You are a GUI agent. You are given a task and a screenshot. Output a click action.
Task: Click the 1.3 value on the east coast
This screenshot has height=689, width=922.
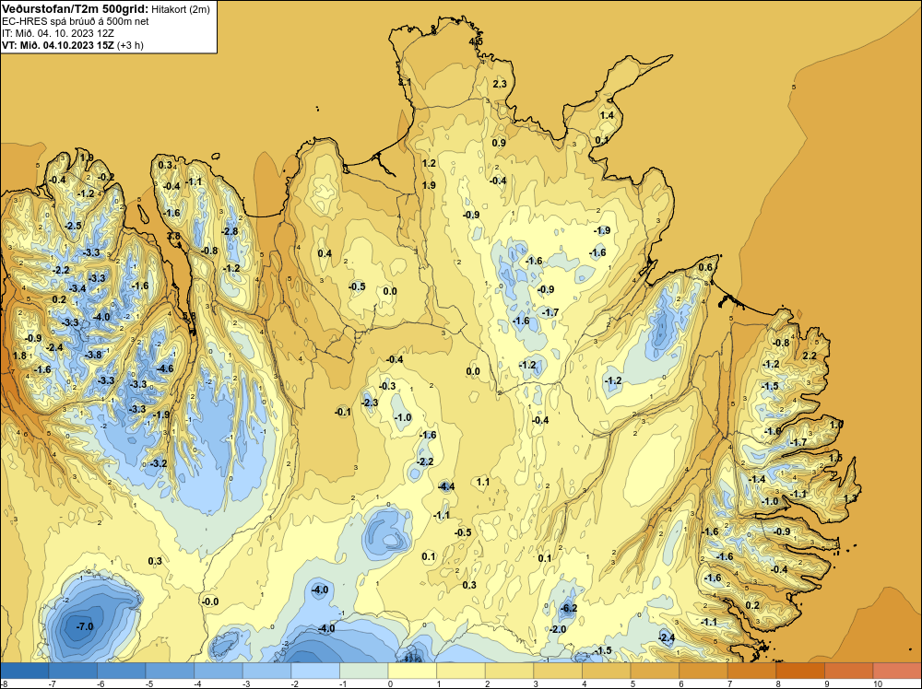pos(850,498)
